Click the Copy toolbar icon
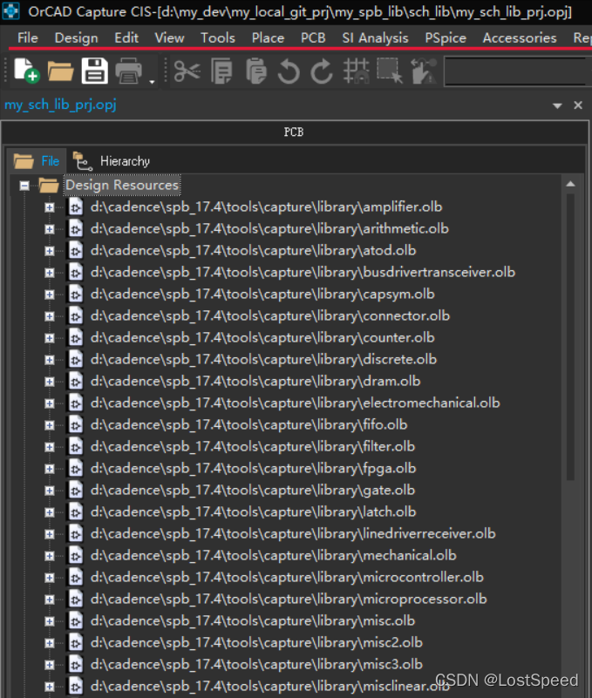This screenshot has width=592, height=698. tap(221, 71)
